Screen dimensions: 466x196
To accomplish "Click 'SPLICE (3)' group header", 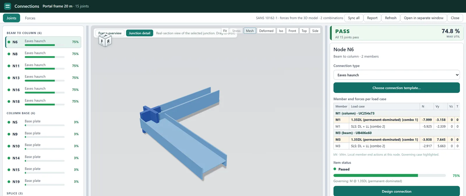I will 15,193.
